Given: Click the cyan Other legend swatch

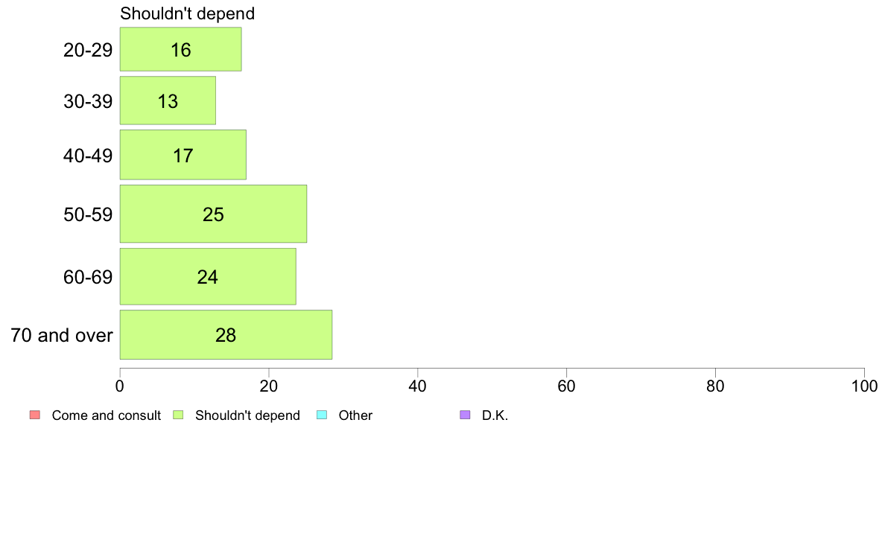Looking at the screenshot, I should pos(321,415).
